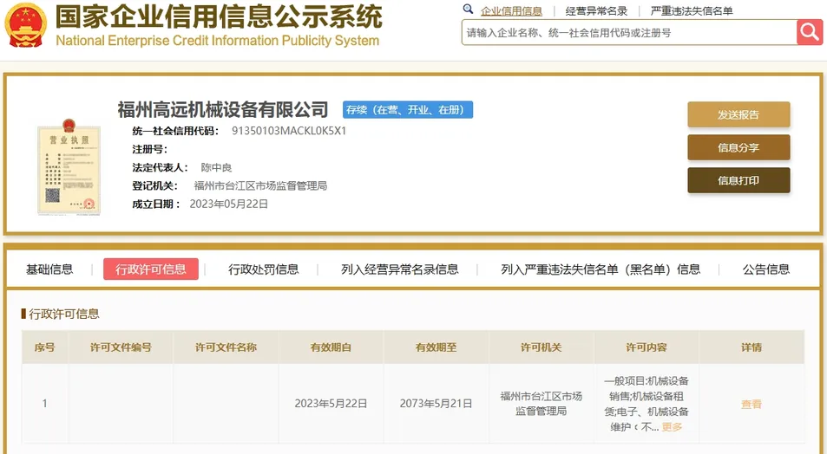Screen dimensions: 827x454
Task: Click the 信息打印 button
Action: [738, 181]
